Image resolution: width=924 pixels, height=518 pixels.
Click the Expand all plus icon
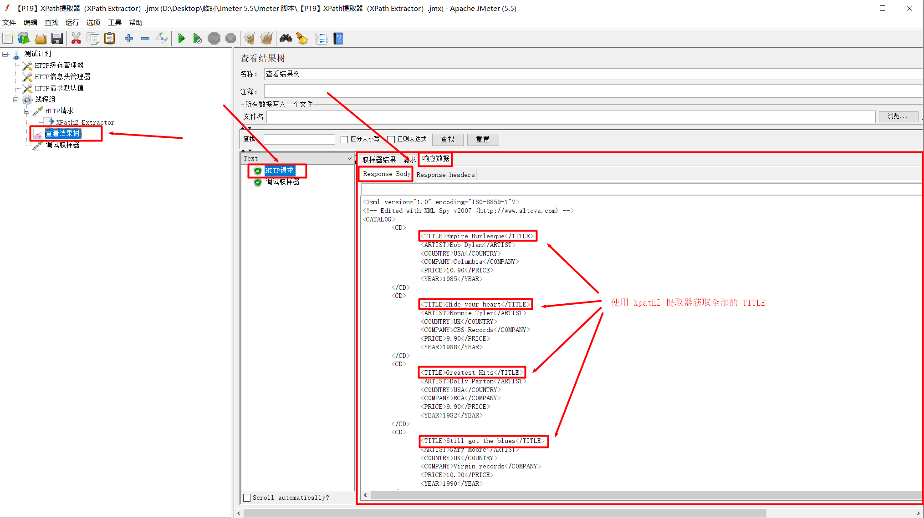[129, 39]
